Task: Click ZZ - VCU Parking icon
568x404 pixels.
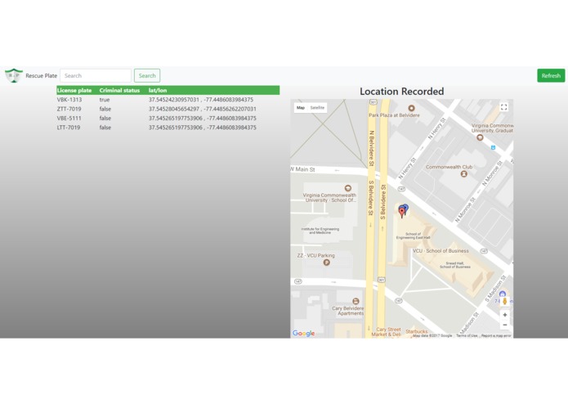Action: tap(326, 263)
